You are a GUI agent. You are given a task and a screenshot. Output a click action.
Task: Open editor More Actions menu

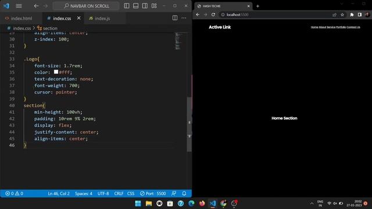(184, 18)
